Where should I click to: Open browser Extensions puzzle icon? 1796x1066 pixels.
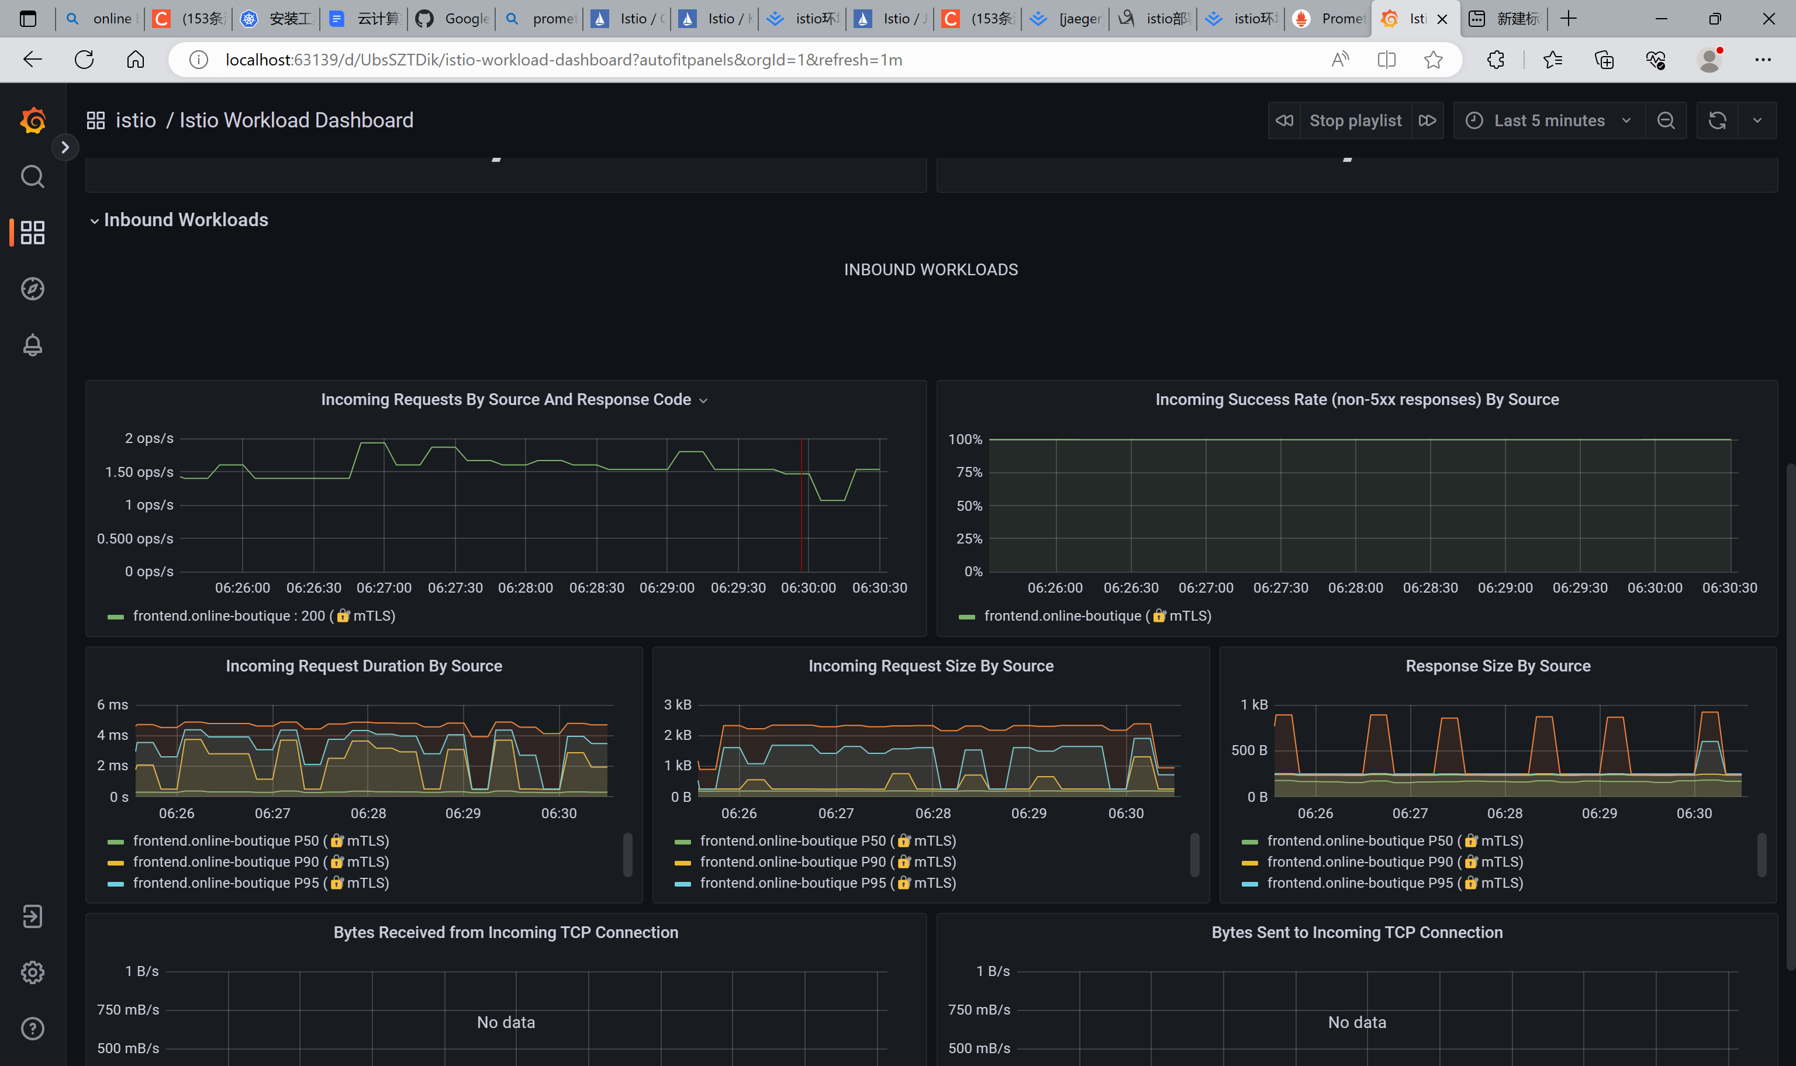[x=1495, y=60]
